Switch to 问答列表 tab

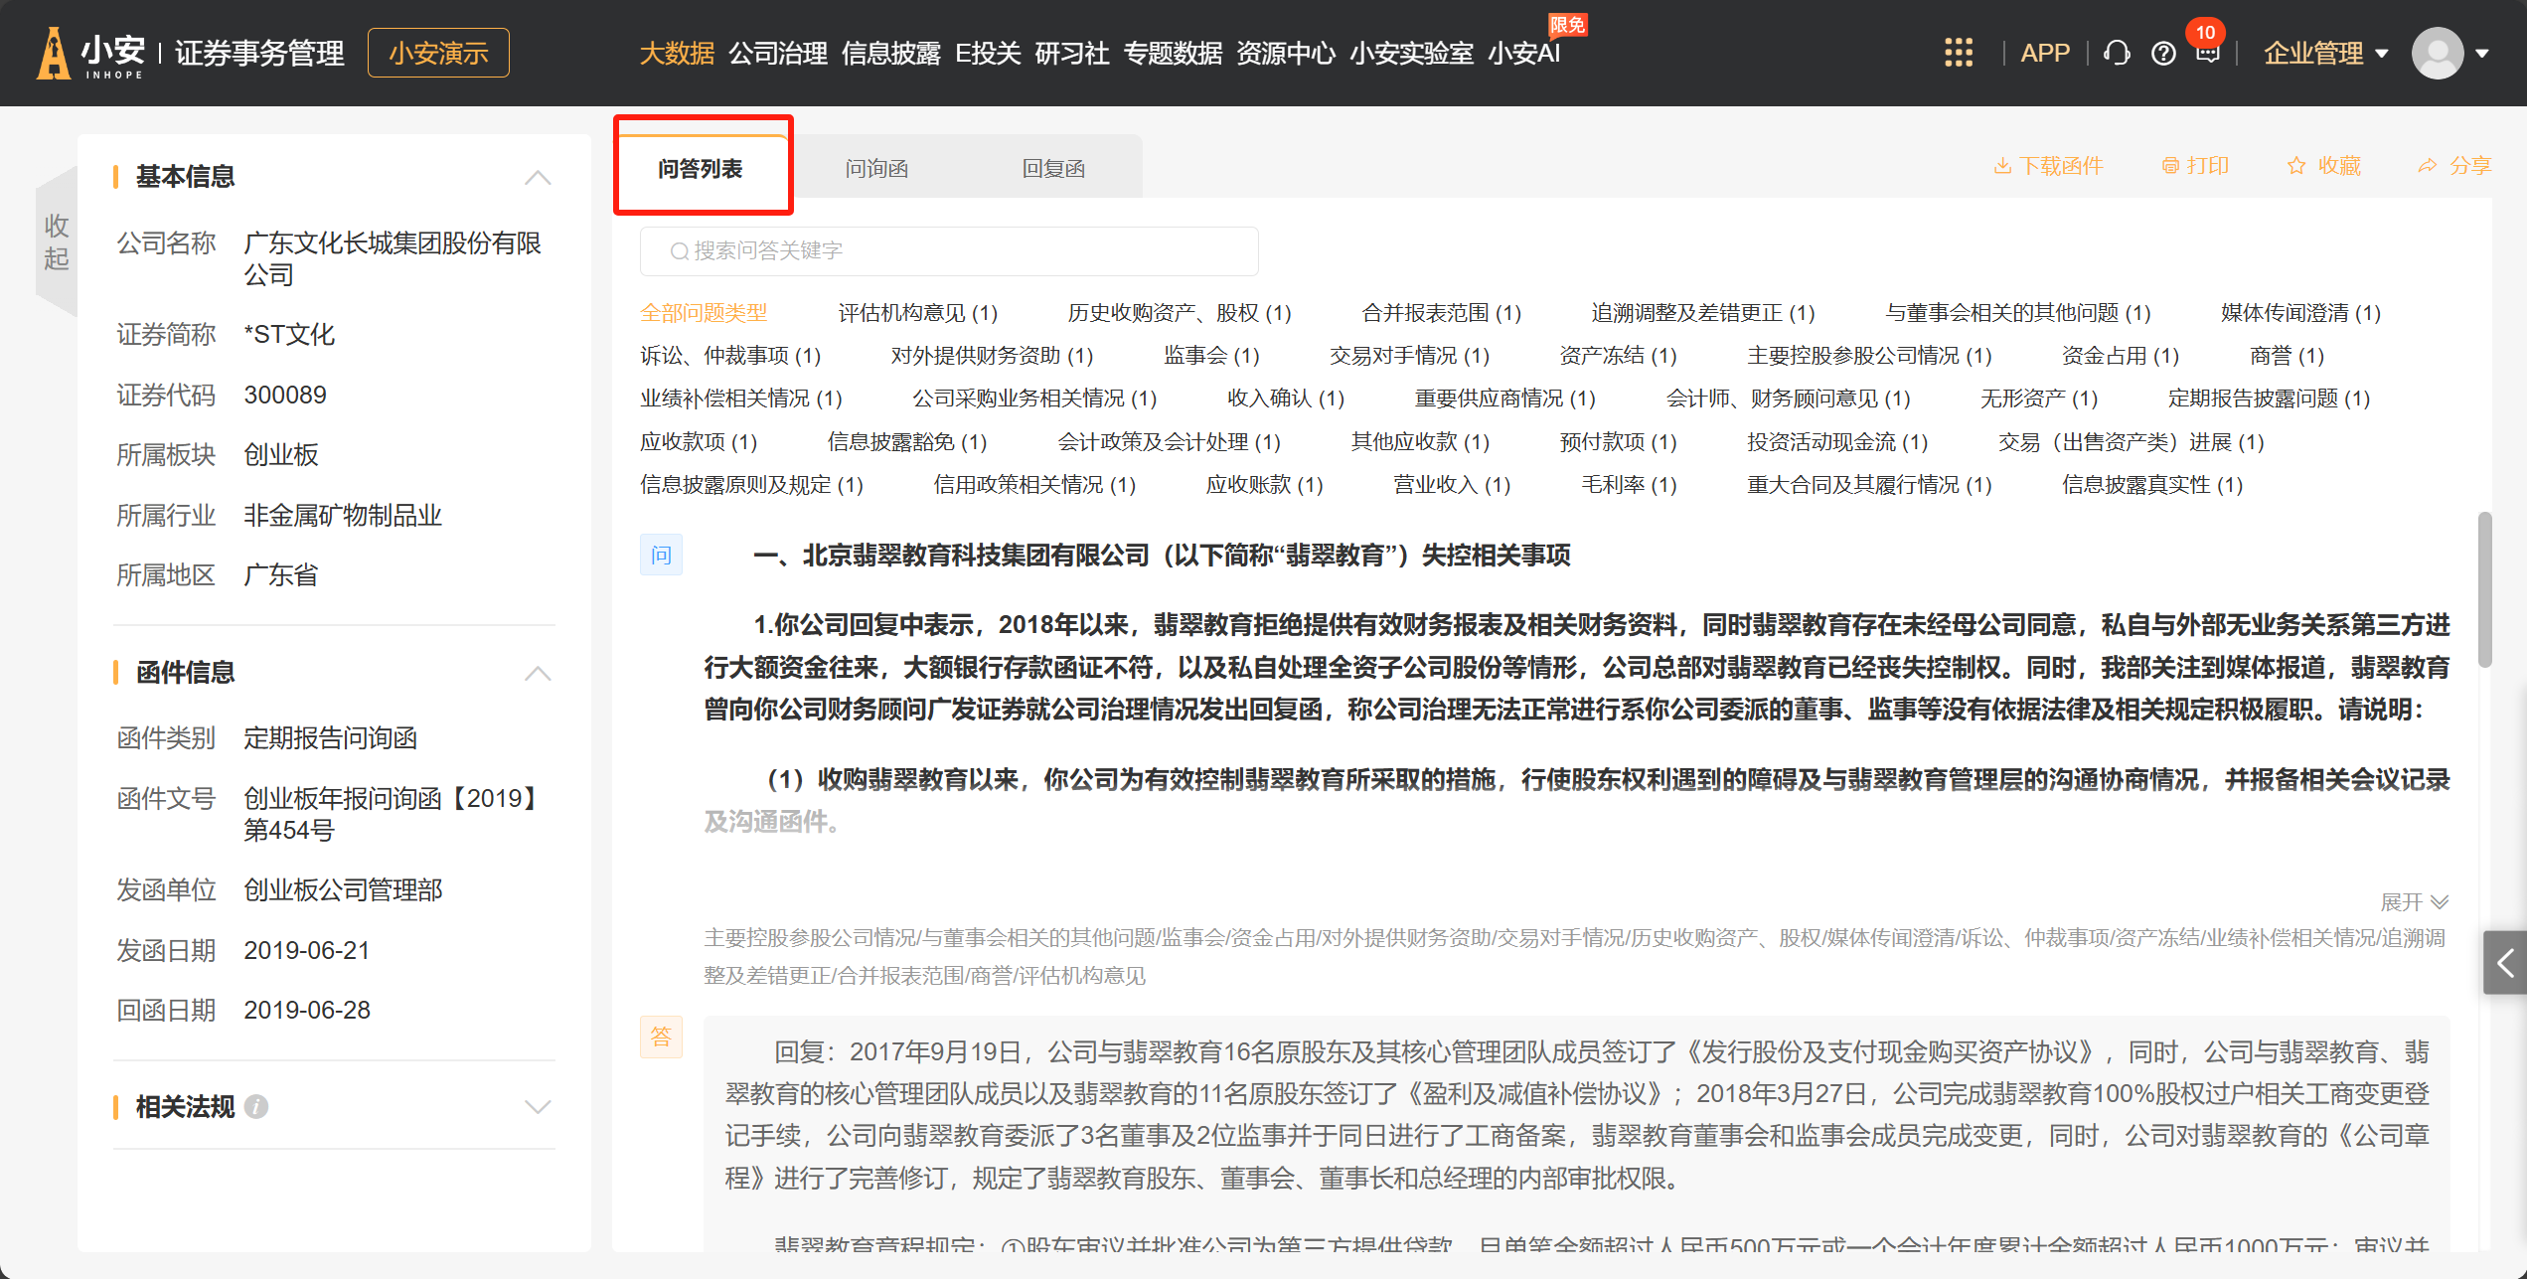pyautogui.click(x=701, y=168)
